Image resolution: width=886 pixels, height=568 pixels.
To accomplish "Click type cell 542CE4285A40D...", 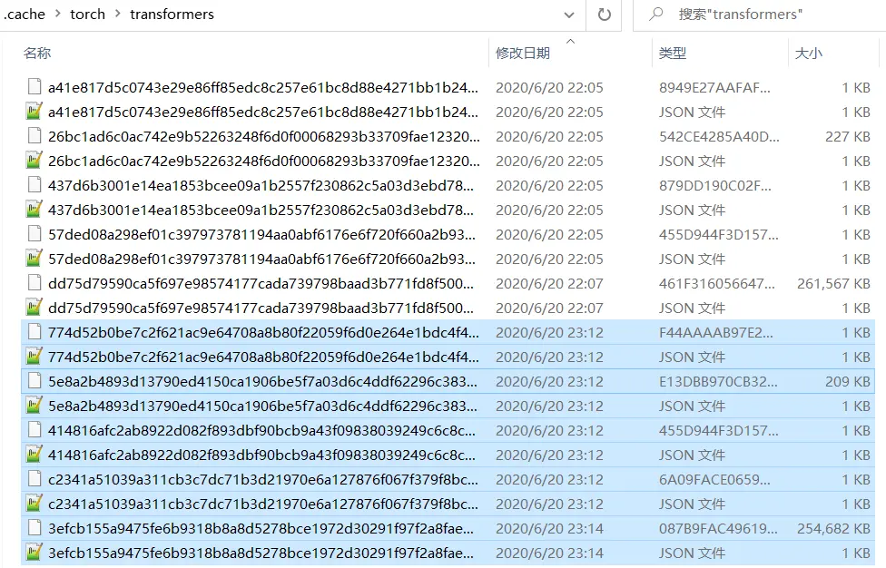I will [719, 137].
